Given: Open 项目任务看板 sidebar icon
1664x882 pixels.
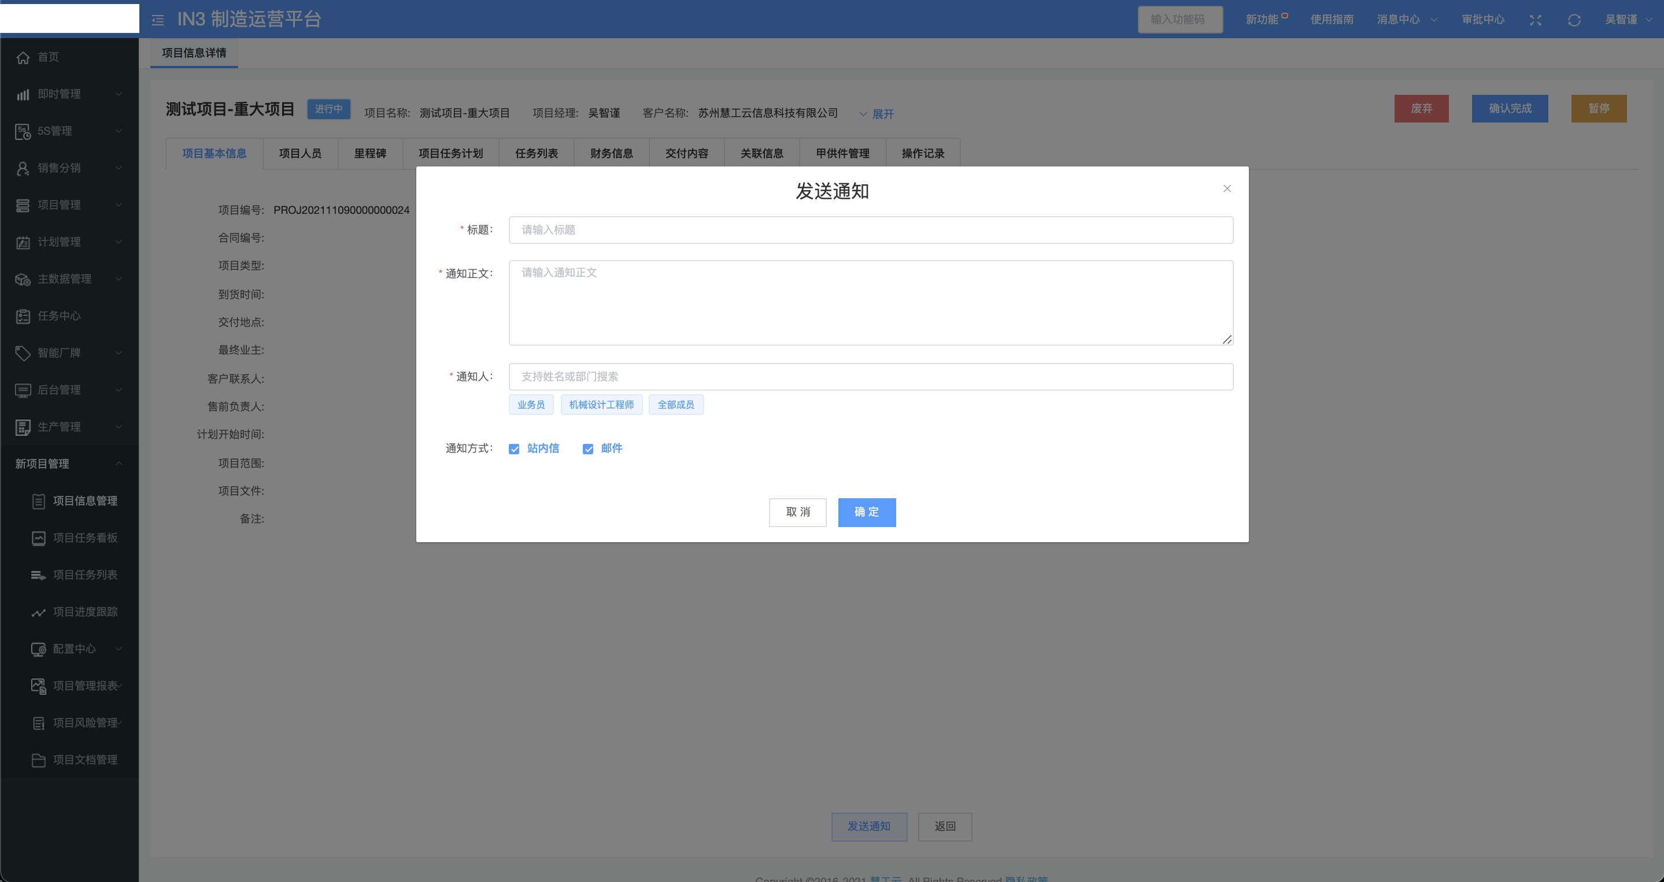Looking at the screenshot, I should [x=39, y=538].
